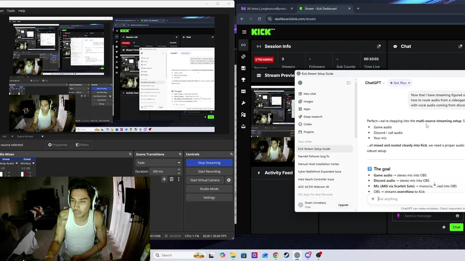
Task: Start Virtual Camera in OBS
Action: pyautogui.click(x=205, y=180)
